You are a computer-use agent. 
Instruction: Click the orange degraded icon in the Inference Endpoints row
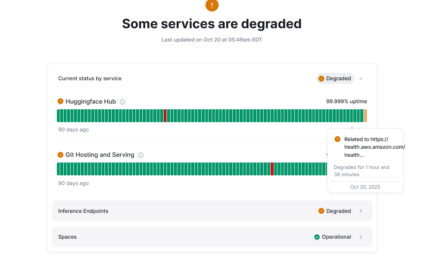coord(321,211)
